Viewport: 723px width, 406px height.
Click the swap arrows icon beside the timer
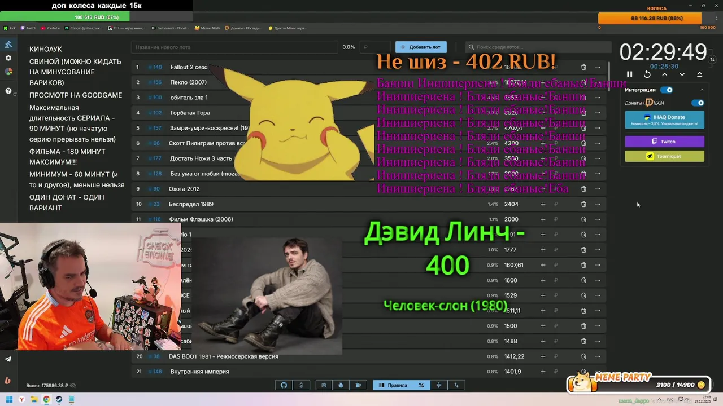click(x=712, y=59)
